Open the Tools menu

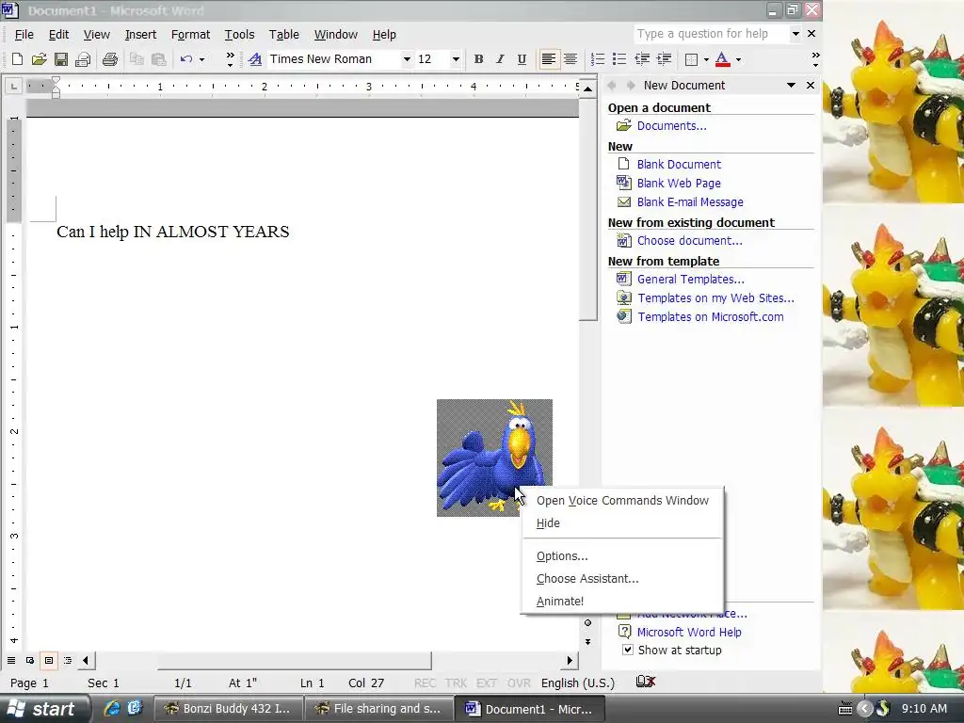point(239,35)
